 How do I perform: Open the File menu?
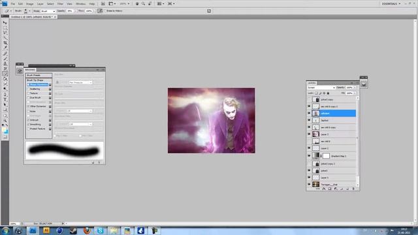coord(13,4)
